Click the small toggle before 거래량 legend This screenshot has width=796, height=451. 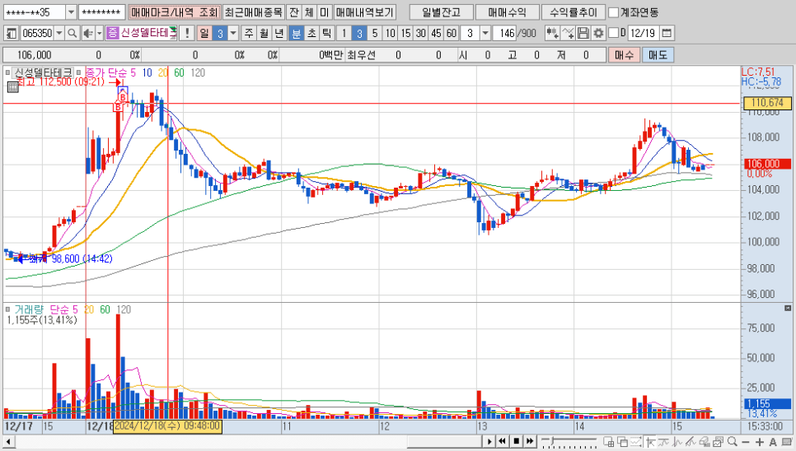pyautogui.click(x=7, y=309)
